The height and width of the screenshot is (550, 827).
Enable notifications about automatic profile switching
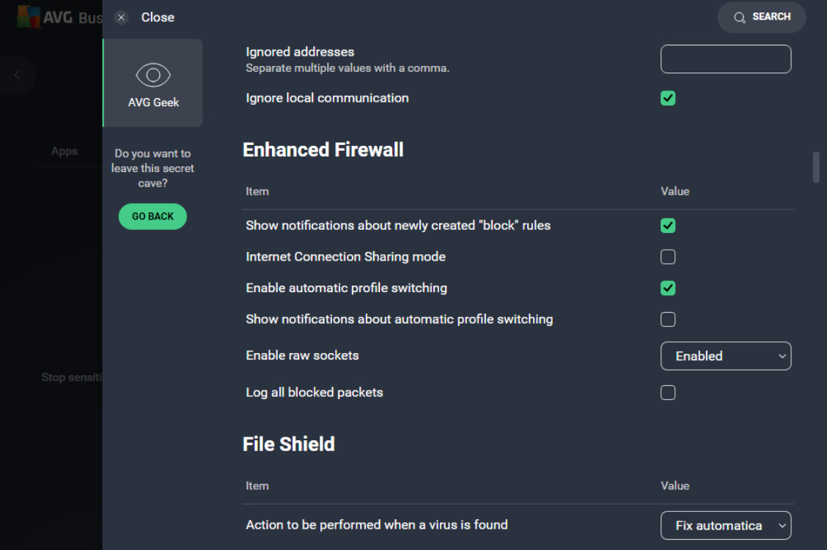tap(668, 319)
